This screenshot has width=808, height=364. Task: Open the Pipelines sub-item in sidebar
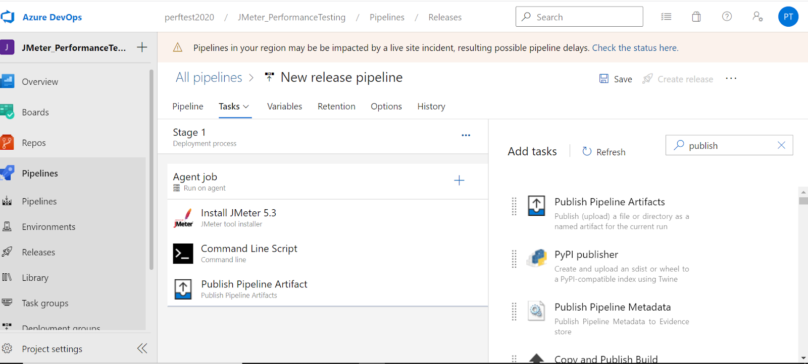pyautogui.click(x=39, y=202)
